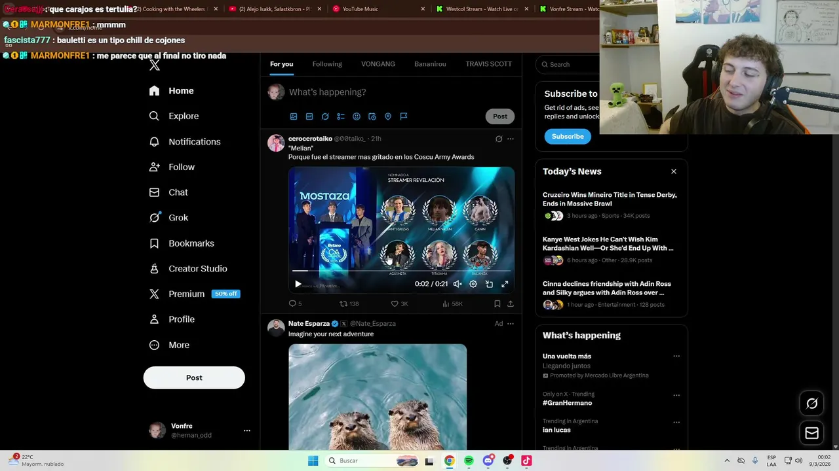Add a GIF via the GIF icon
This screenshot has height=471, width=839.
[309, 116]
